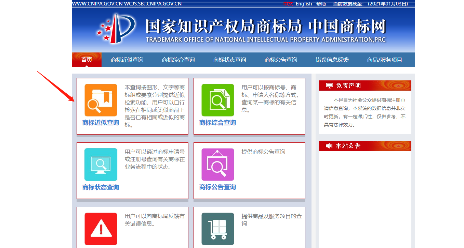Click the orange trademark similarity search icon
This screenshot has width=464, height=248.
101,100
